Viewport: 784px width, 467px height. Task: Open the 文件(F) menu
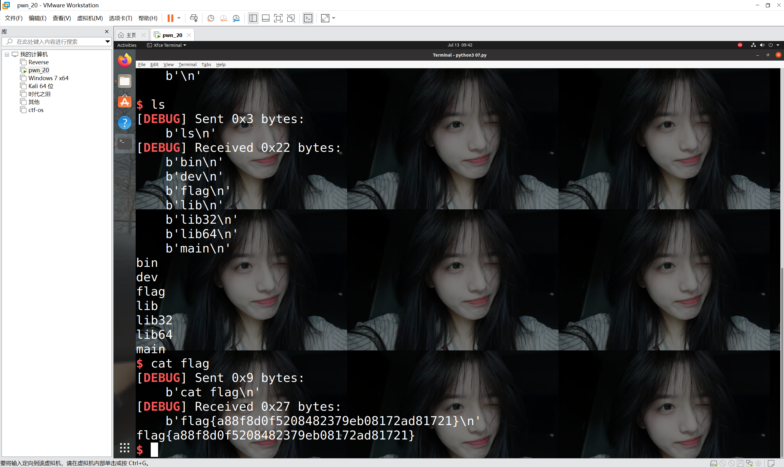pos(13,18)
